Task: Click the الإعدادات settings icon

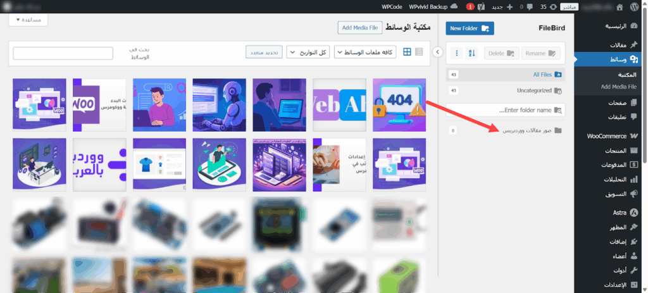Action: coord(634,285)
